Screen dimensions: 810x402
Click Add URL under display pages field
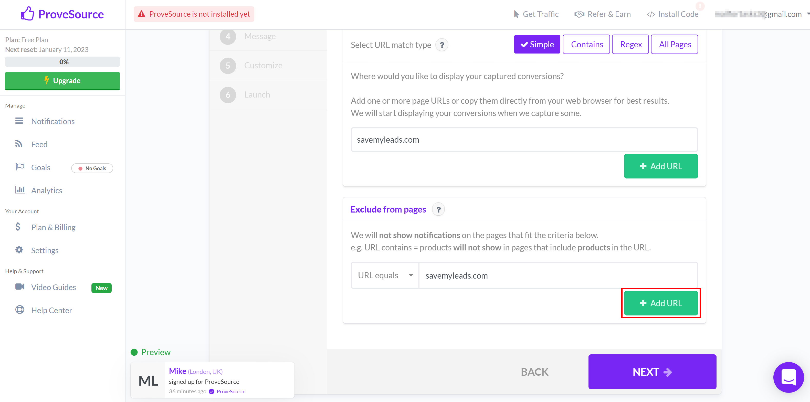click(x=661, y=166)
